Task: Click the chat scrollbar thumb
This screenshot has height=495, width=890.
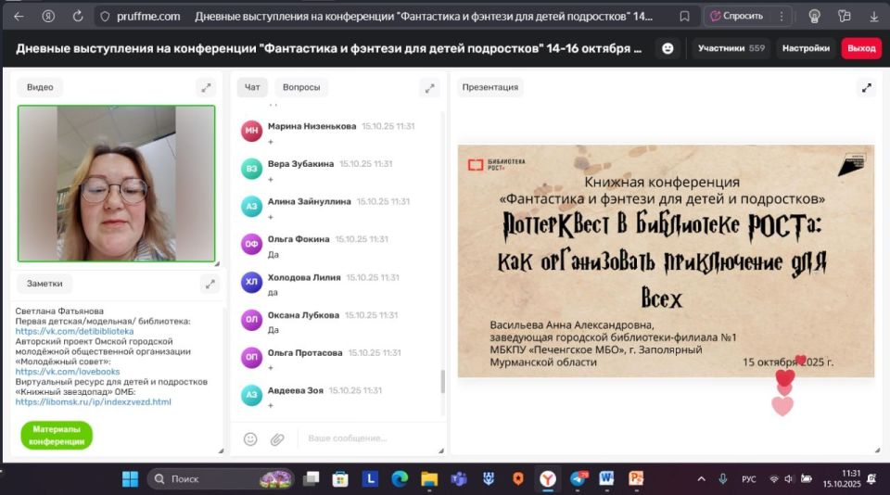Action: tap(442, 381)
